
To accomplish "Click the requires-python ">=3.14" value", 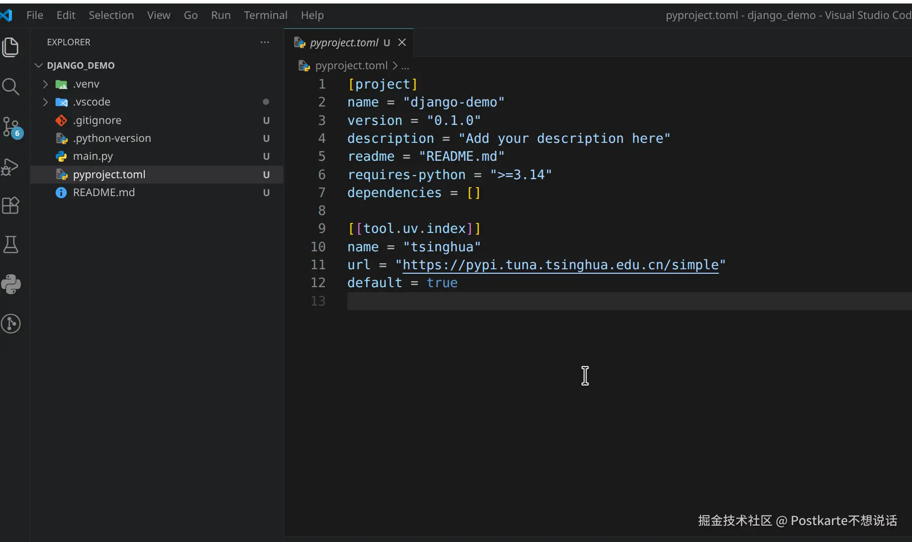I will pos(521,175).
